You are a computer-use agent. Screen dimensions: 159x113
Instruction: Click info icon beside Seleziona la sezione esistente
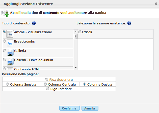pos(129,23)
